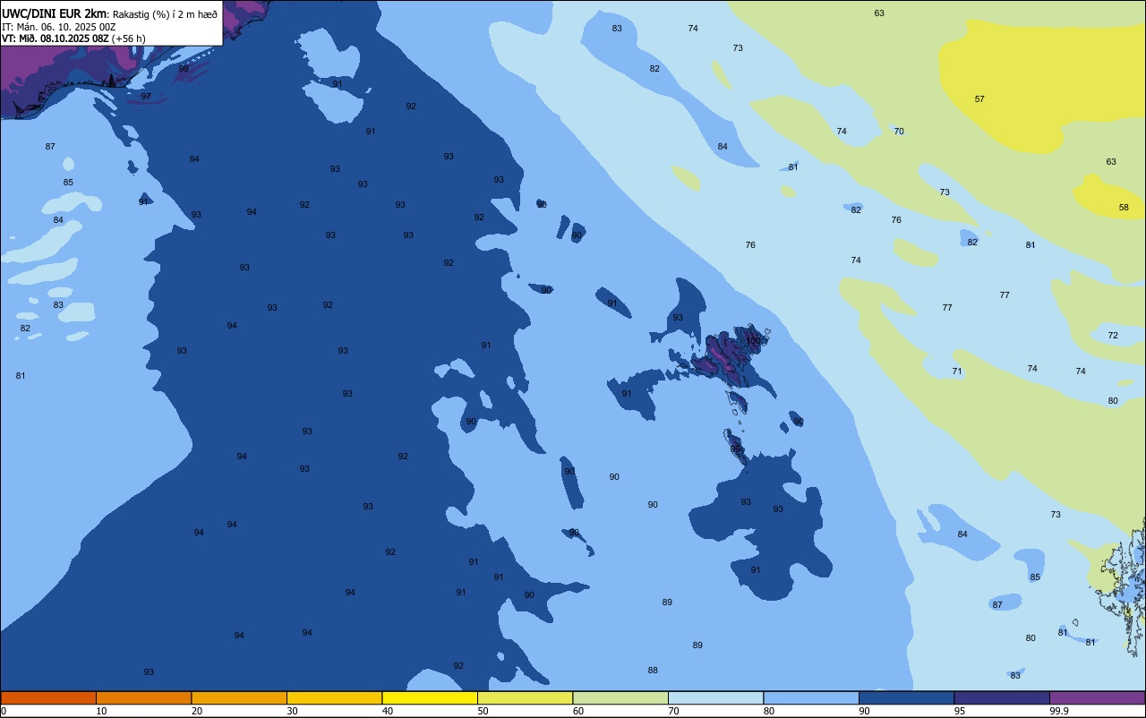Click the 10–20 orange legend swatch

[143, 697]
